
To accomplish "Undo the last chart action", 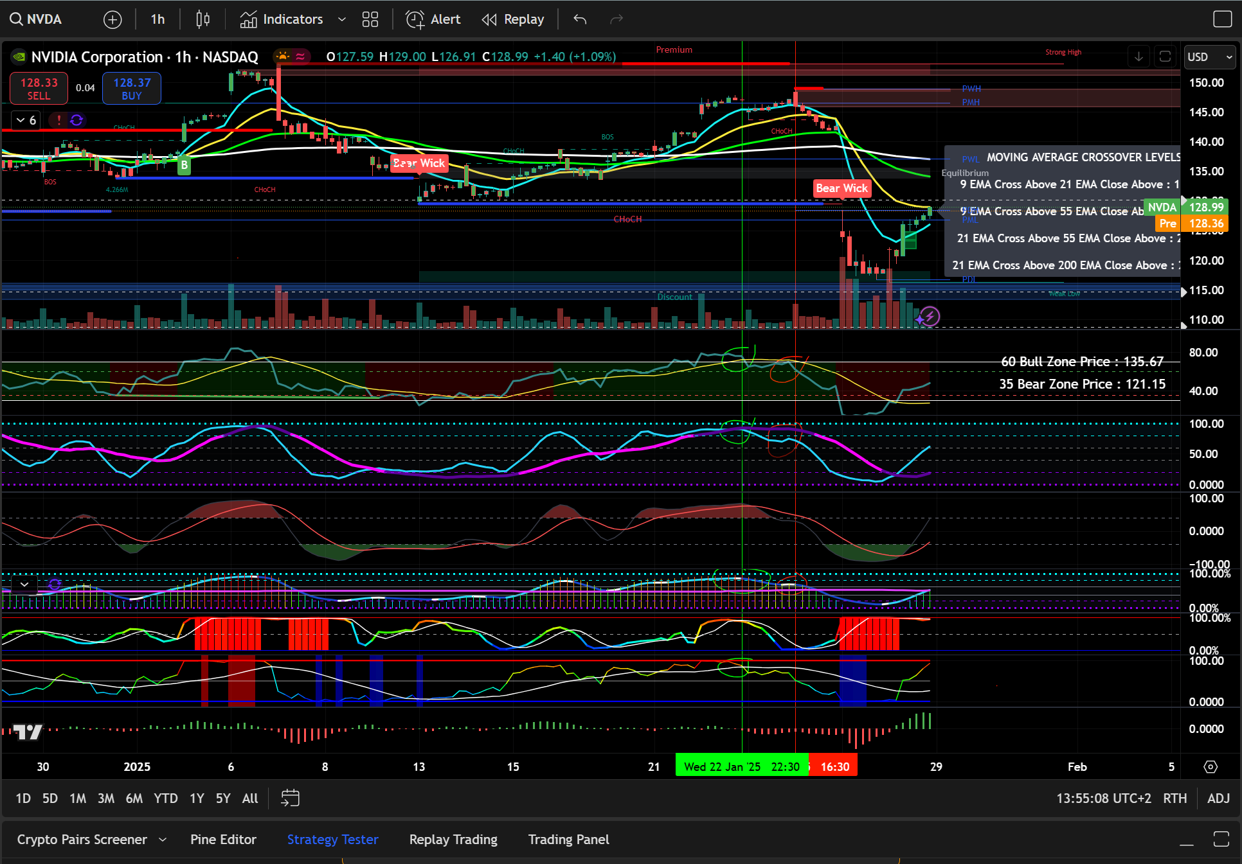I will 580,19.
